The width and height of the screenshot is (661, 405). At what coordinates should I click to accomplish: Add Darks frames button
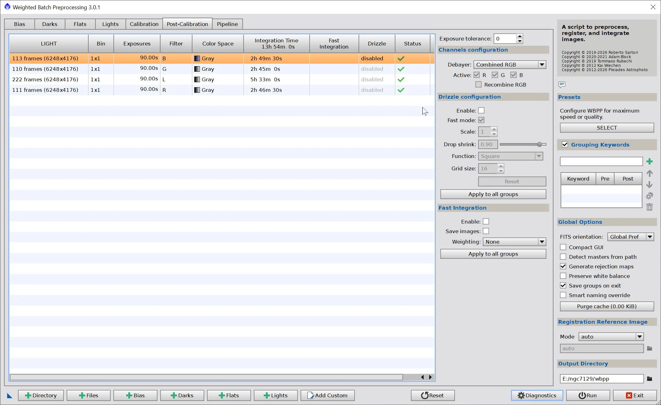coord(182,395)
